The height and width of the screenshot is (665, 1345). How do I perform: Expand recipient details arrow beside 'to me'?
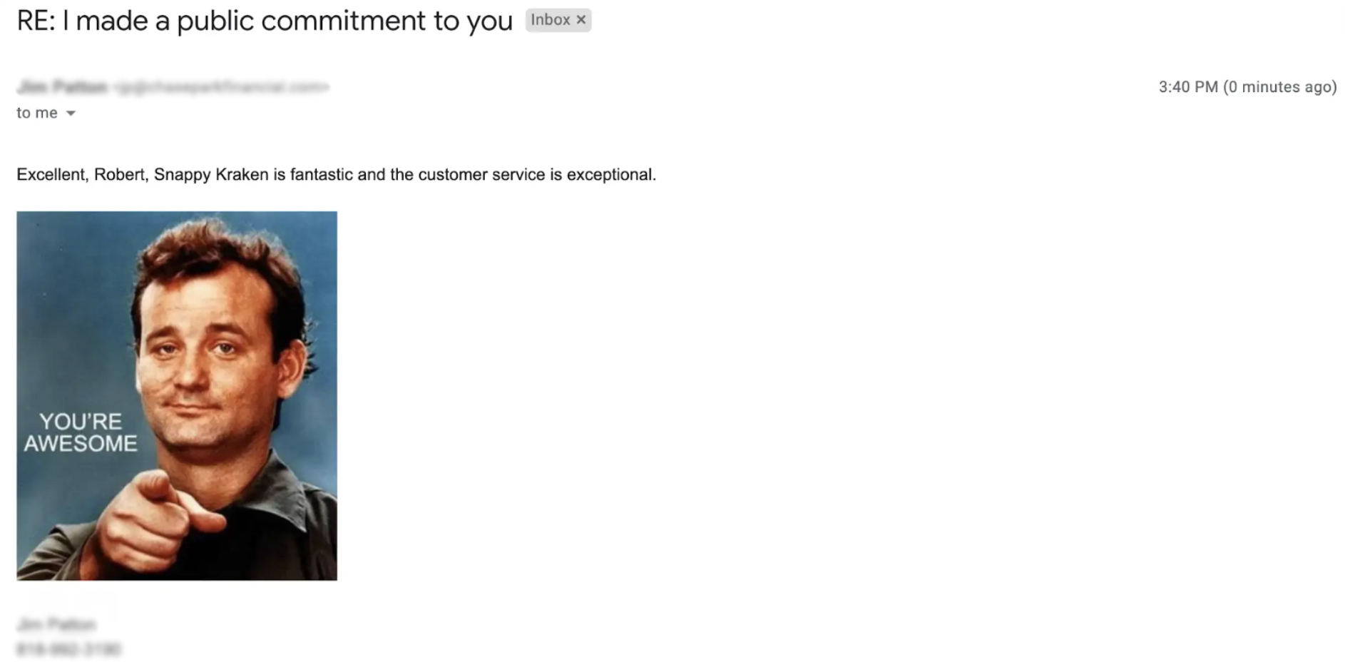coord(71,113)
